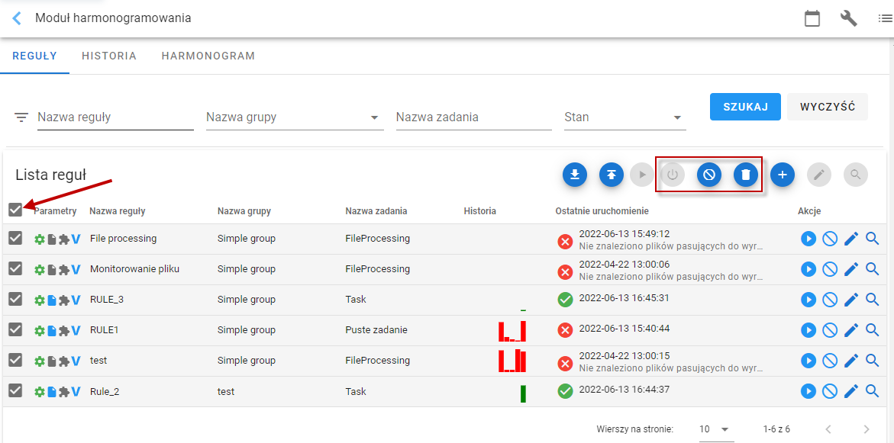Uncheck the File processing row checkbox
The width and height of the screenshot is (894, 443).
click(15, 238)
